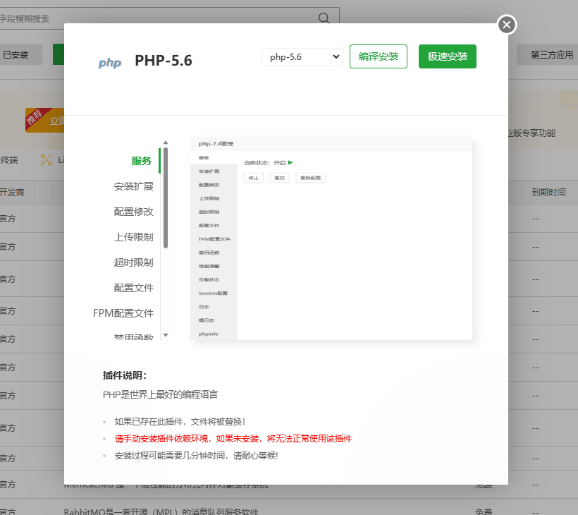Open the php-5.6 version dropdown
This screenshot has width=578, height=515.
[302, 57]
